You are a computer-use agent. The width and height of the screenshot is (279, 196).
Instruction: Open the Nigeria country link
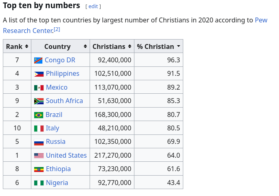57,183
